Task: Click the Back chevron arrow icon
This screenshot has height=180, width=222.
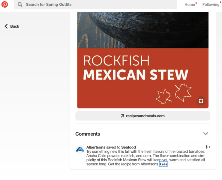Action: coord(6,26)
